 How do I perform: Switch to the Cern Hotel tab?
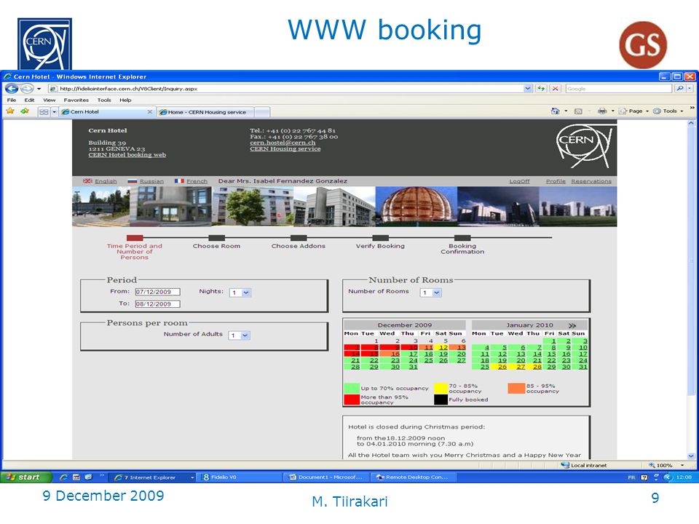pyautogui.click(x=107, y=112)
